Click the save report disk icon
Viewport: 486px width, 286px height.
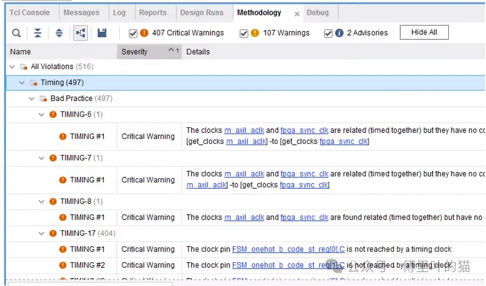point(102,33)
